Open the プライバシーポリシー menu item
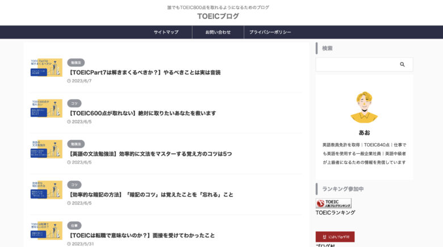 pos(270,32)
